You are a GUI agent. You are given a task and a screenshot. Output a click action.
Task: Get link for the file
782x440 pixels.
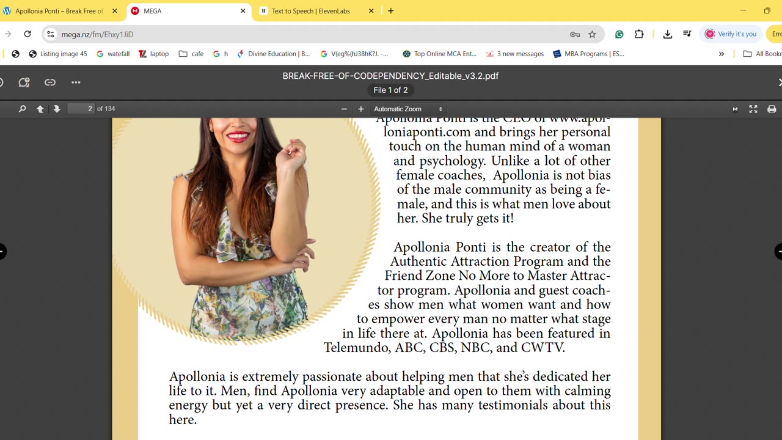[50, 82]
